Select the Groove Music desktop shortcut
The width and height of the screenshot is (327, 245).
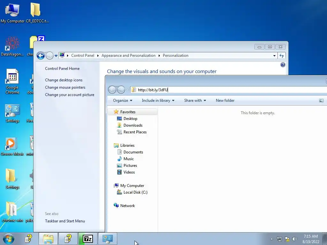[12, 146]
